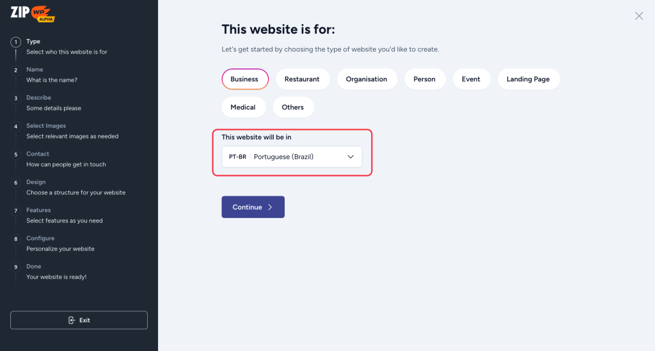Expand the language dropdown chevron

pyautogui.click(x=350, y=157)
